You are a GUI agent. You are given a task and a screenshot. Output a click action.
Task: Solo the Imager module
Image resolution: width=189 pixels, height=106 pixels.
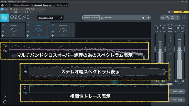tap(28, 36)
